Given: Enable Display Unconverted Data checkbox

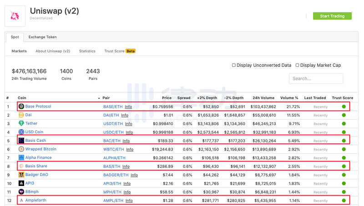Looking at the screenshot, I should (x=234, y=65).
